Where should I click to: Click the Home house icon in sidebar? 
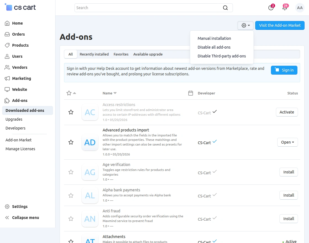click(7, 23)
